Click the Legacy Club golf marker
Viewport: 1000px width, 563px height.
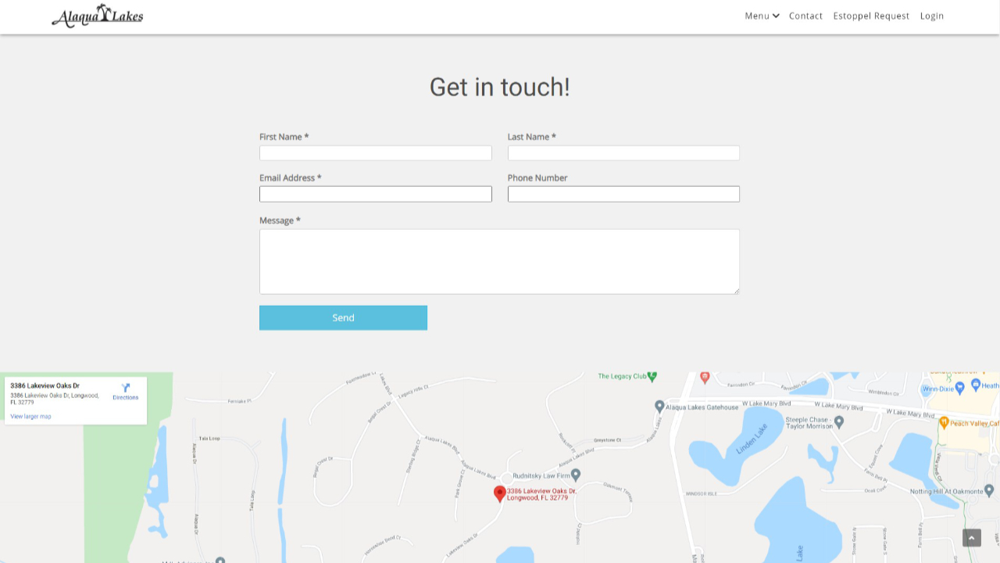pos(652,376)
